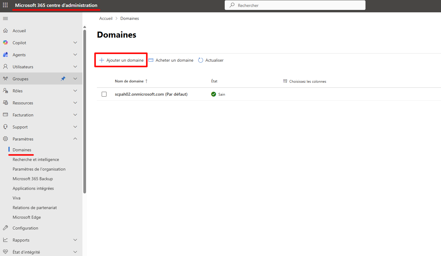The width and height of the screenshot is (441, 256).
Task: Open Choisissez les colonnes column chooser
Action: click(305, 81)
